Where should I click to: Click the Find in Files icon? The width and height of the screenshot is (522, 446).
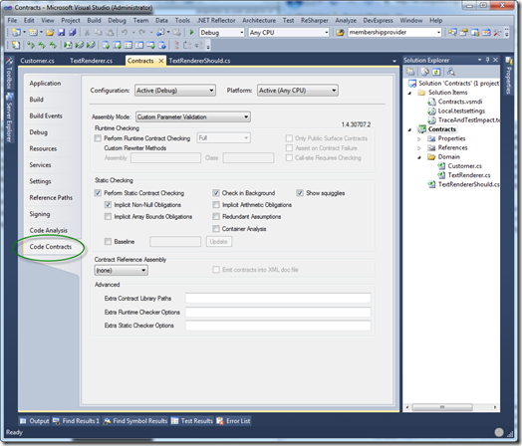click(x=340, y=32)
